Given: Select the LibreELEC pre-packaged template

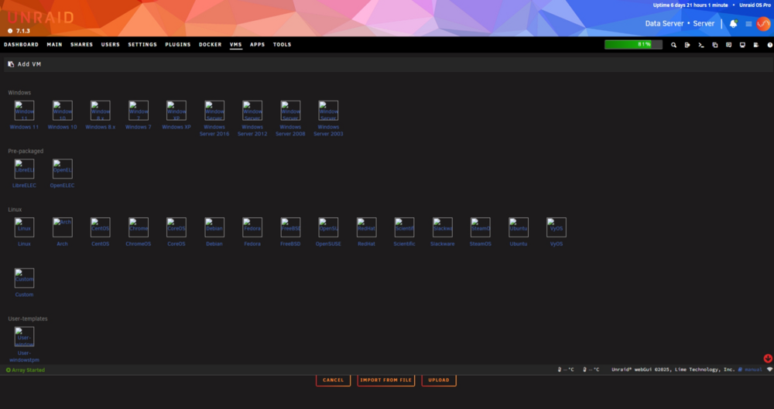Looking at the screenshot, I should coord(24,169).
